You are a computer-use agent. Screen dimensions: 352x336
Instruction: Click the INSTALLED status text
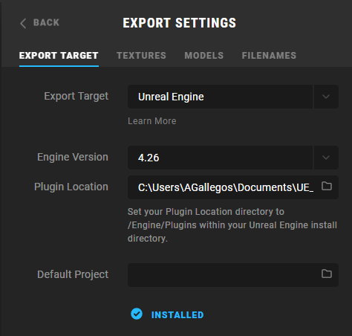click(177, 315)
